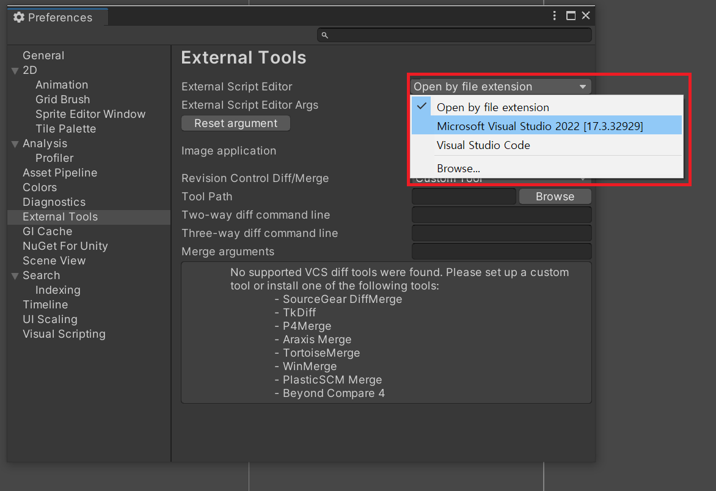Select 2D in the sidebar

[30, 70]
